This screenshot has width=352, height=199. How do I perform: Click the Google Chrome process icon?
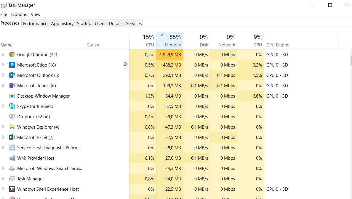[x=12, y=55]
